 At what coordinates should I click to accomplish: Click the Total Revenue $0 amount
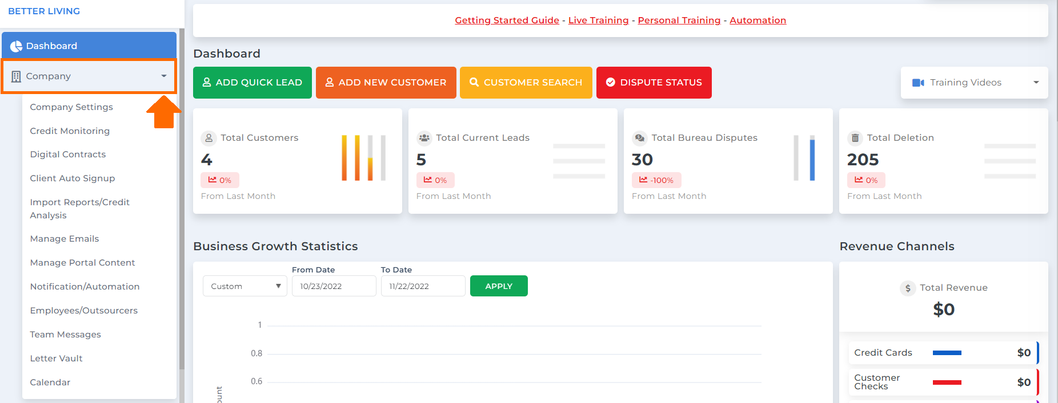pyautogui.click(x=944, y=310)
